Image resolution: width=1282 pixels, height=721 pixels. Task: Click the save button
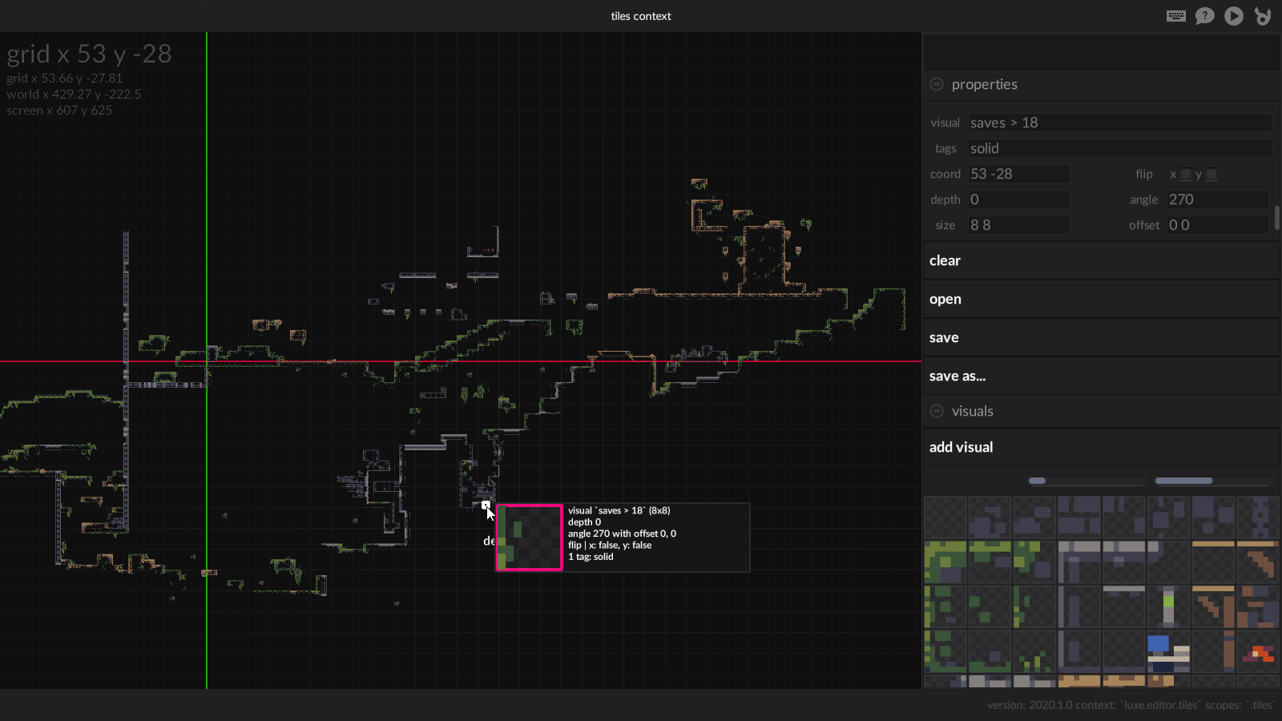pyautogui.click(x=1101, y=337)
